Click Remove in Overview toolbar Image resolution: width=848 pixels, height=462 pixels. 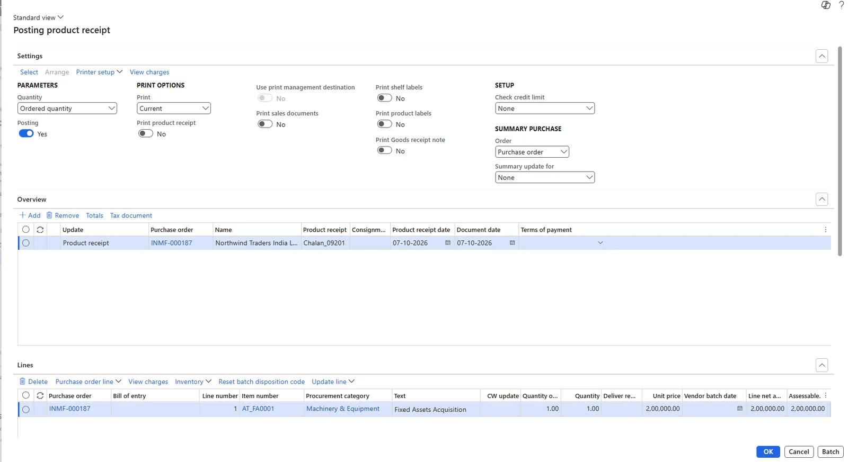tap(63, 215)
